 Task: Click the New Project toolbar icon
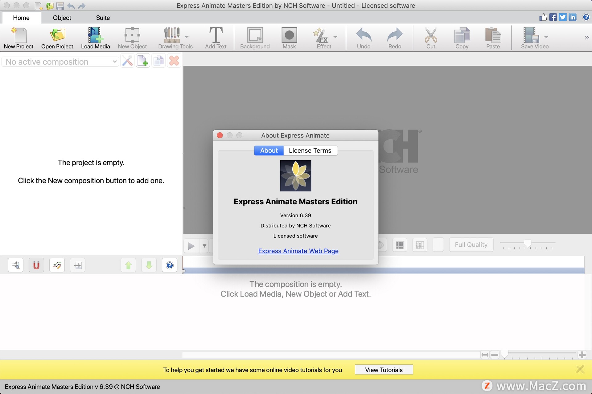click(18, 38)
